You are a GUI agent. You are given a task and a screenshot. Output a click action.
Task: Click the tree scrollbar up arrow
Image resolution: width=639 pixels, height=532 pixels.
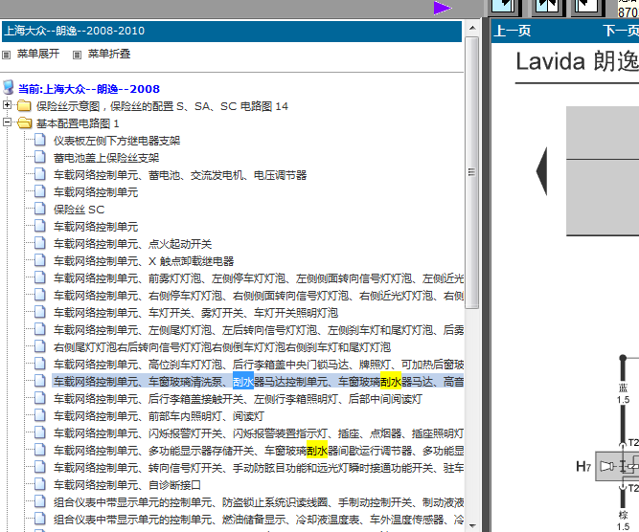pos(472,29)
